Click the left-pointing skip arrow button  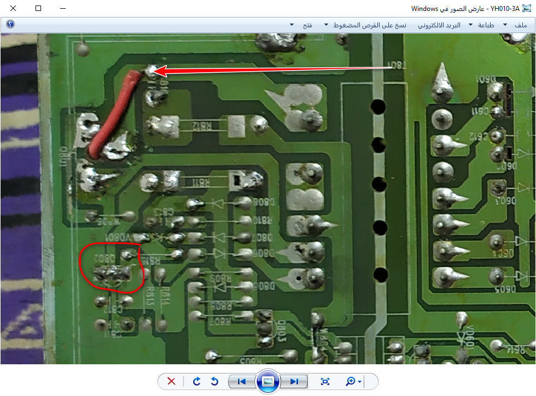[242, 381]
